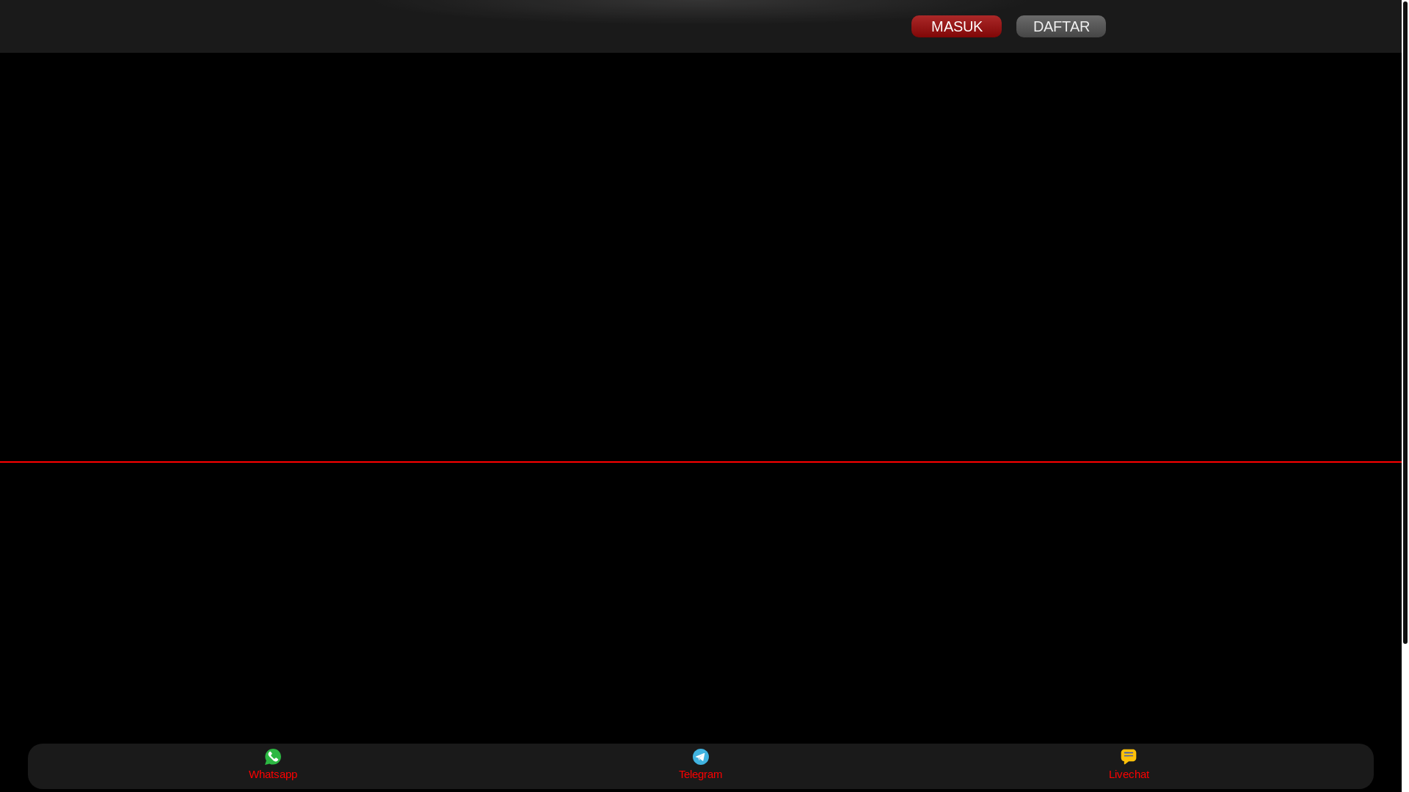1409x792 pixels.
Task: Click the red MASUK login button
Action: [956, 26]
